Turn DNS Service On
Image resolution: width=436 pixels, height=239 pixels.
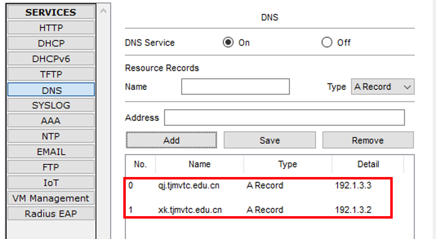(x=228, y=42)
